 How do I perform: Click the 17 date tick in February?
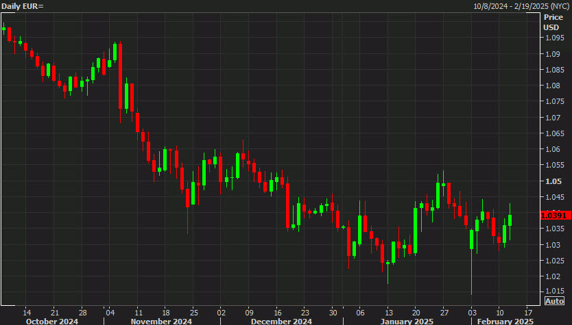tap(528, 313)
